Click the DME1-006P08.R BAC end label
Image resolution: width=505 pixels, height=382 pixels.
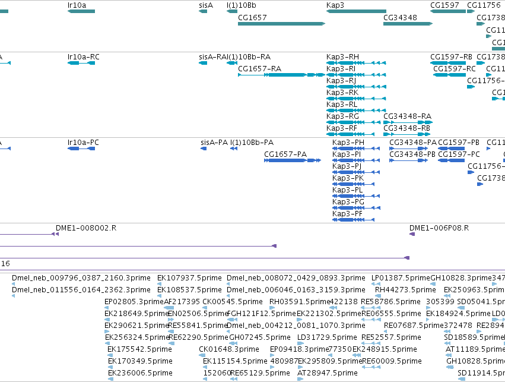point(439,228)
